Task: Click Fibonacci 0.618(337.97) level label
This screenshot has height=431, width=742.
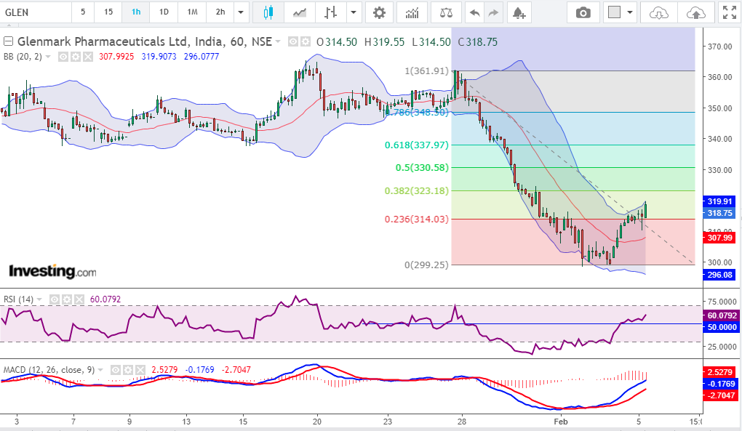Action: pos(416,145)
